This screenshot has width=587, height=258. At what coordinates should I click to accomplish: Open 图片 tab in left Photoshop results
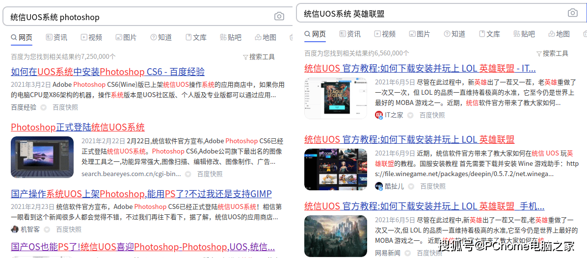point(126,37)
